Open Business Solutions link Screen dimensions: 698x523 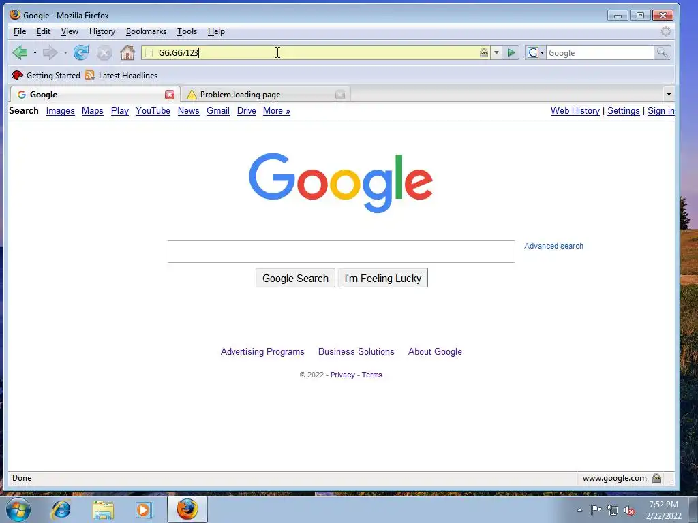pyautogui.click(x=356, y=352)
